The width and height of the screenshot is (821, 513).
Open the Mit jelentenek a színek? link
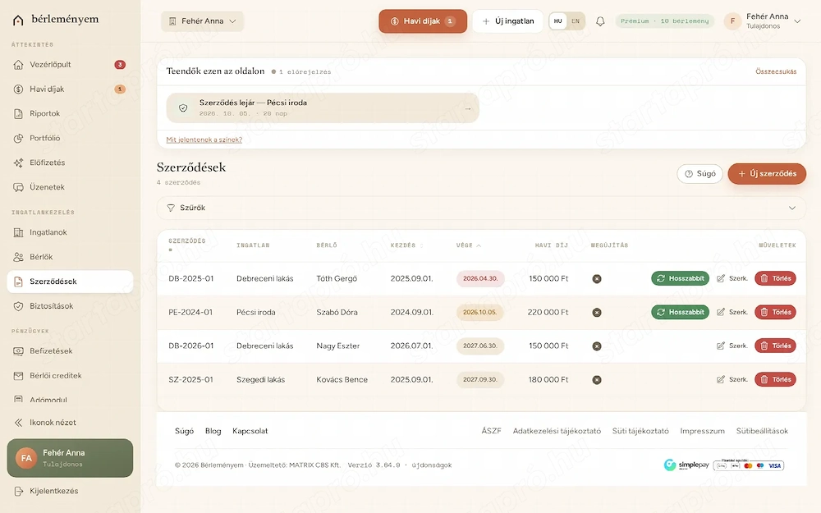pyautogui.click(x=204, y=140)
